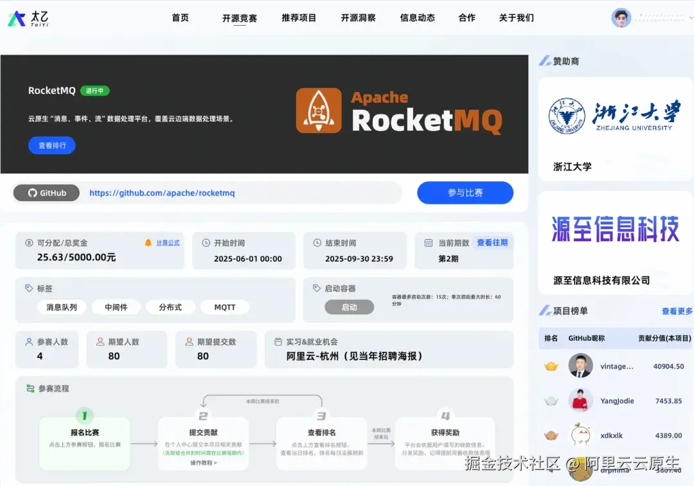
Task: Open the 操作教程 > link
Action: [204, 463]
